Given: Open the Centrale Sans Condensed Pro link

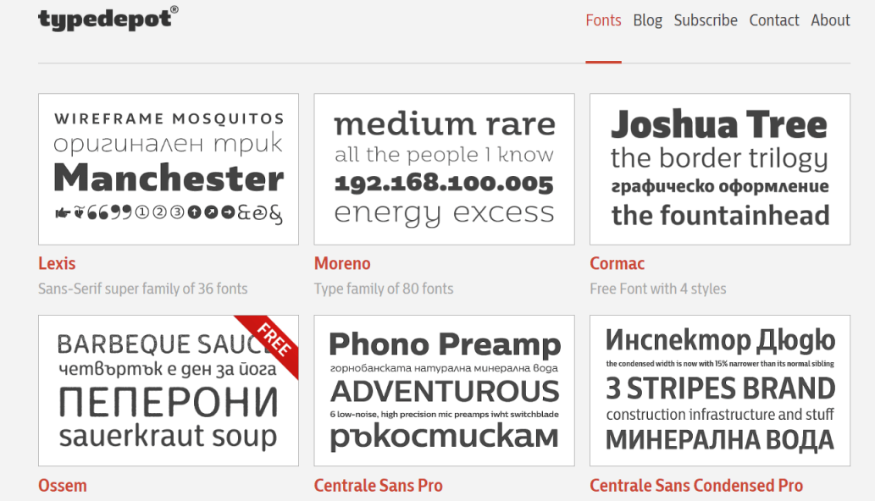Looking at the screenshot, I should (696, 485).
